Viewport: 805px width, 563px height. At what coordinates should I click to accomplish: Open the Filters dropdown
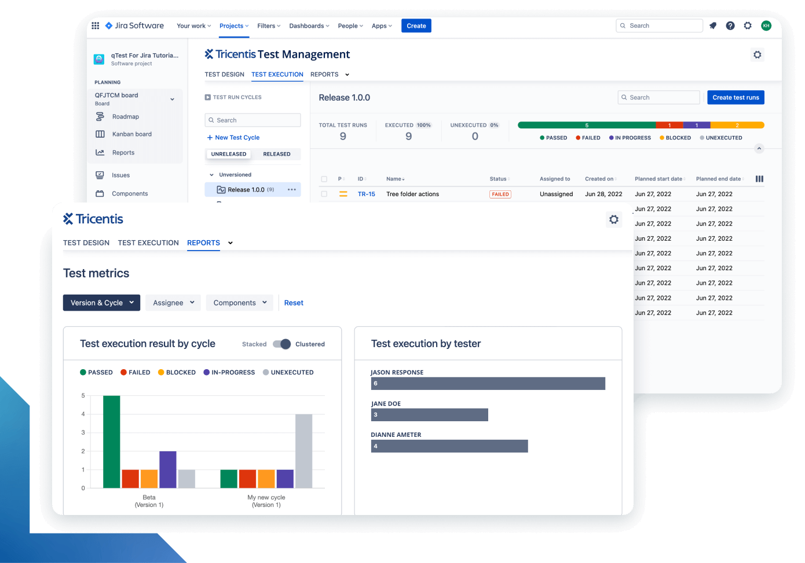tap(269, 26)
